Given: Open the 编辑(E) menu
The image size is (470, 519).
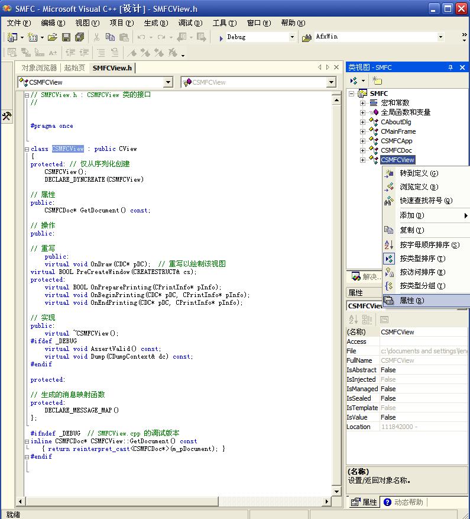Looking at the screenshot, I should point(53,23).
